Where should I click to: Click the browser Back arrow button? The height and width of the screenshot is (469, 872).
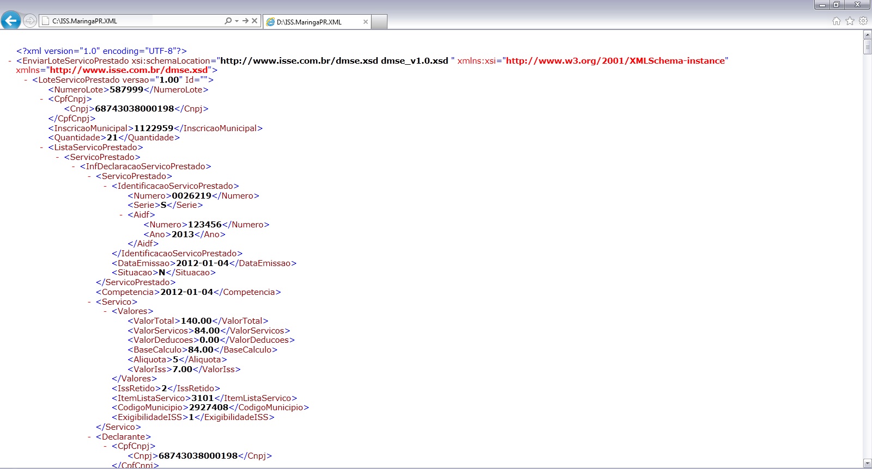(11, 21)
